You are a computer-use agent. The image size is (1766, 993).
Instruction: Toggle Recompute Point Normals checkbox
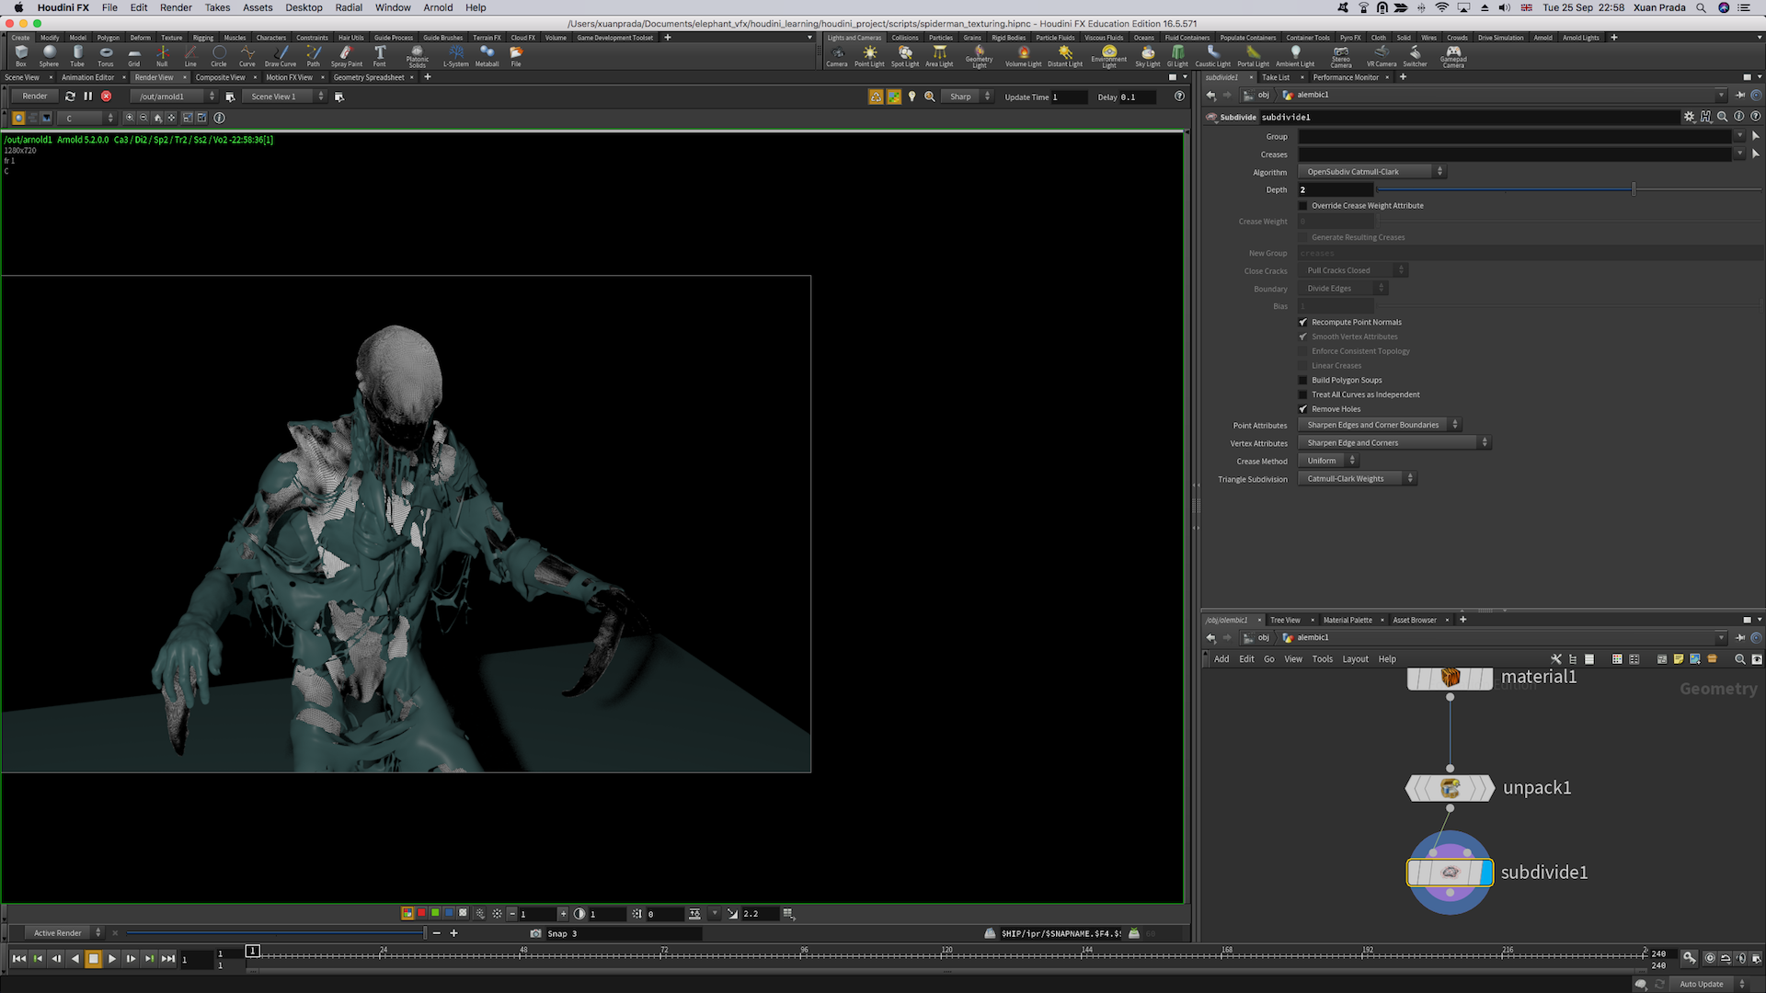click(1302, 322)
